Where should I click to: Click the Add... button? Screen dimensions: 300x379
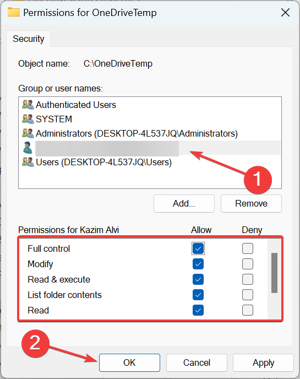coord(184,203)
